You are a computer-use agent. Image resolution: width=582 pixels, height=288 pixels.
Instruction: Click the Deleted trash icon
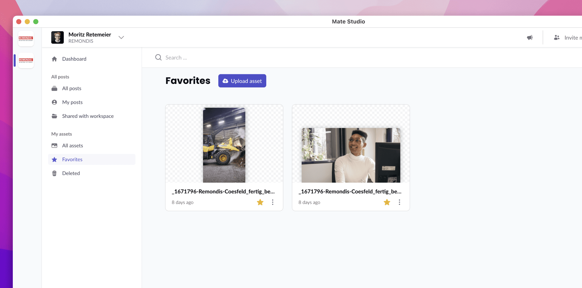click(x=54, y=173)
